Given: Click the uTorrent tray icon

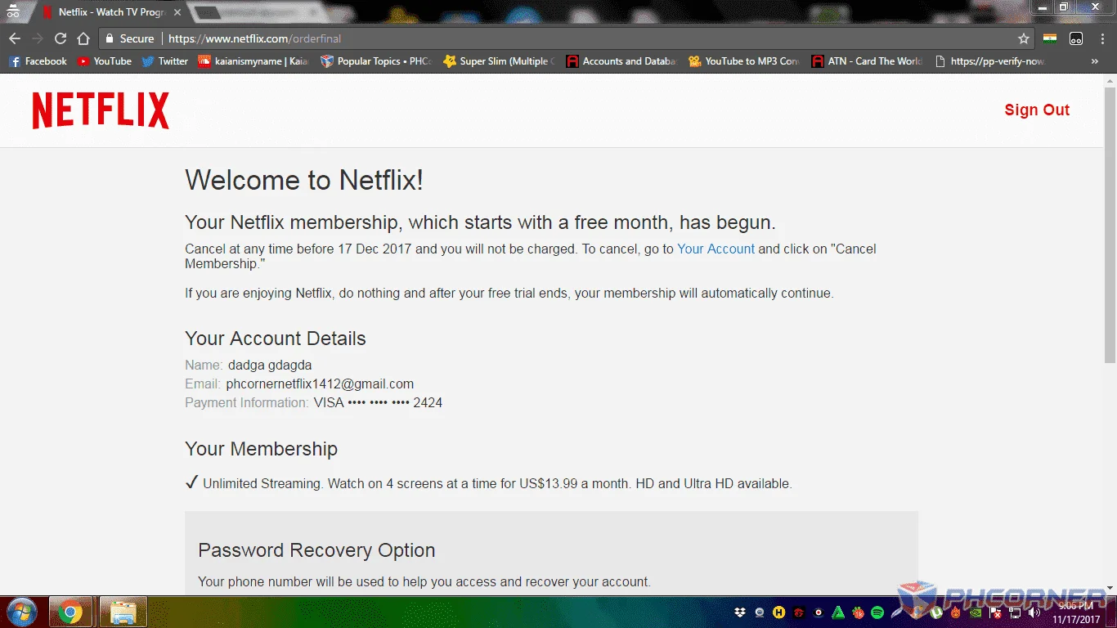Looking at the screenshot, I should pos(935,612).
